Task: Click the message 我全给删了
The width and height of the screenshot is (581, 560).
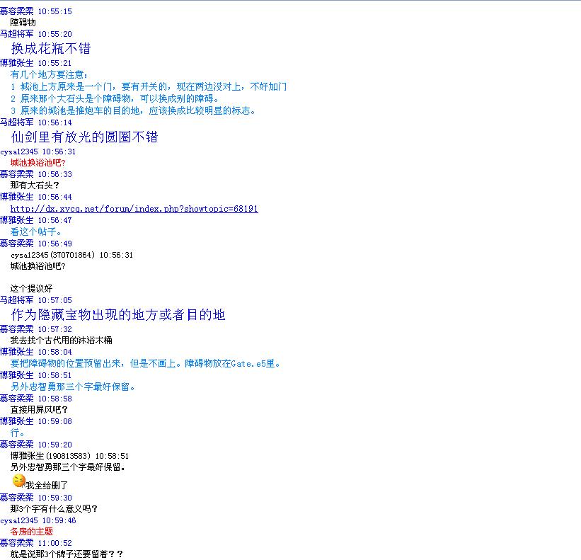Action: 47,485
